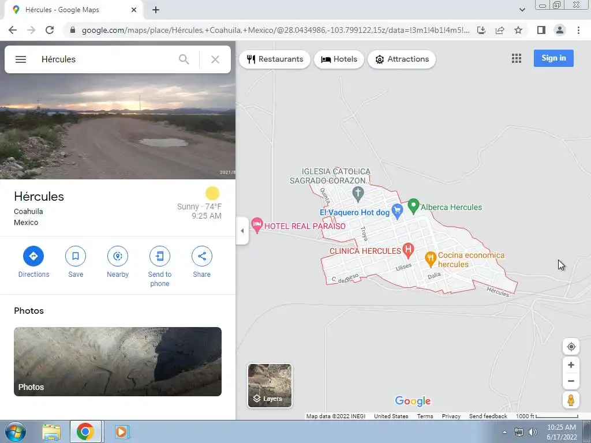Share this page via Chrome icon

click(500, 30)
